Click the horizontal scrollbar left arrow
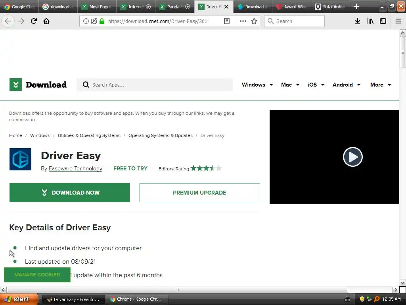406x305 pixels. pyautogui.click(x=3, y=290)
